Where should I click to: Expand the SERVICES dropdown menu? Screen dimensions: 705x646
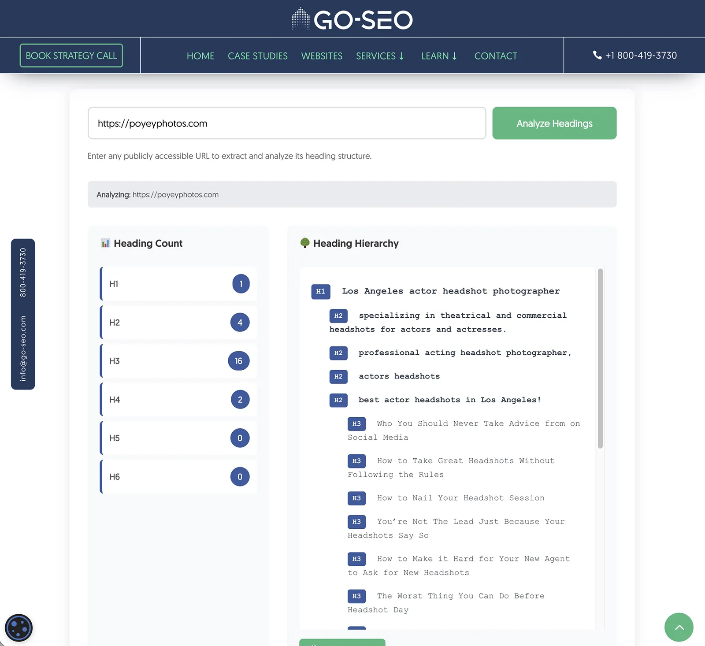(x=380, y=56)
